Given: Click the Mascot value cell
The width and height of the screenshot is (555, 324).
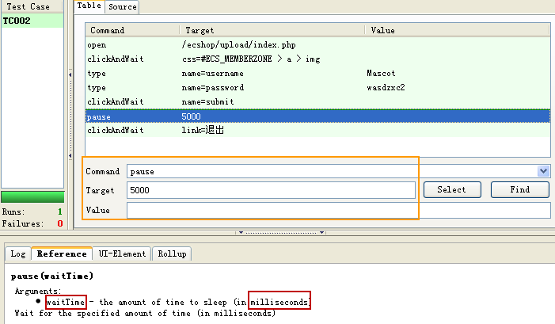Looking at the screenshot, I should click(381, 74).
